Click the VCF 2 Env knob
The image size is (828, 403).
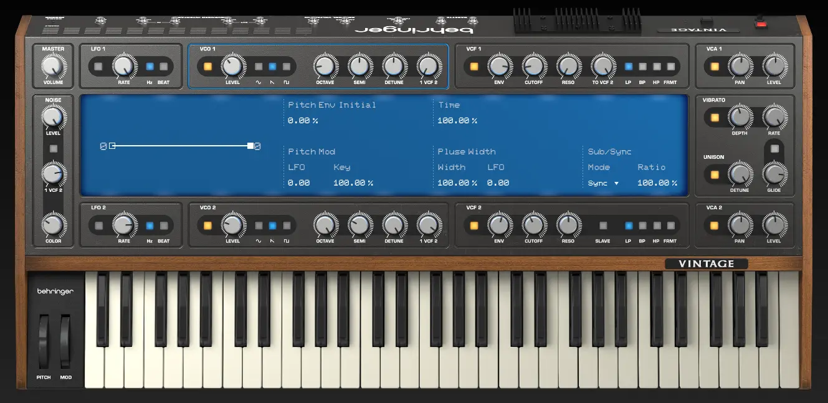[499, 225]
